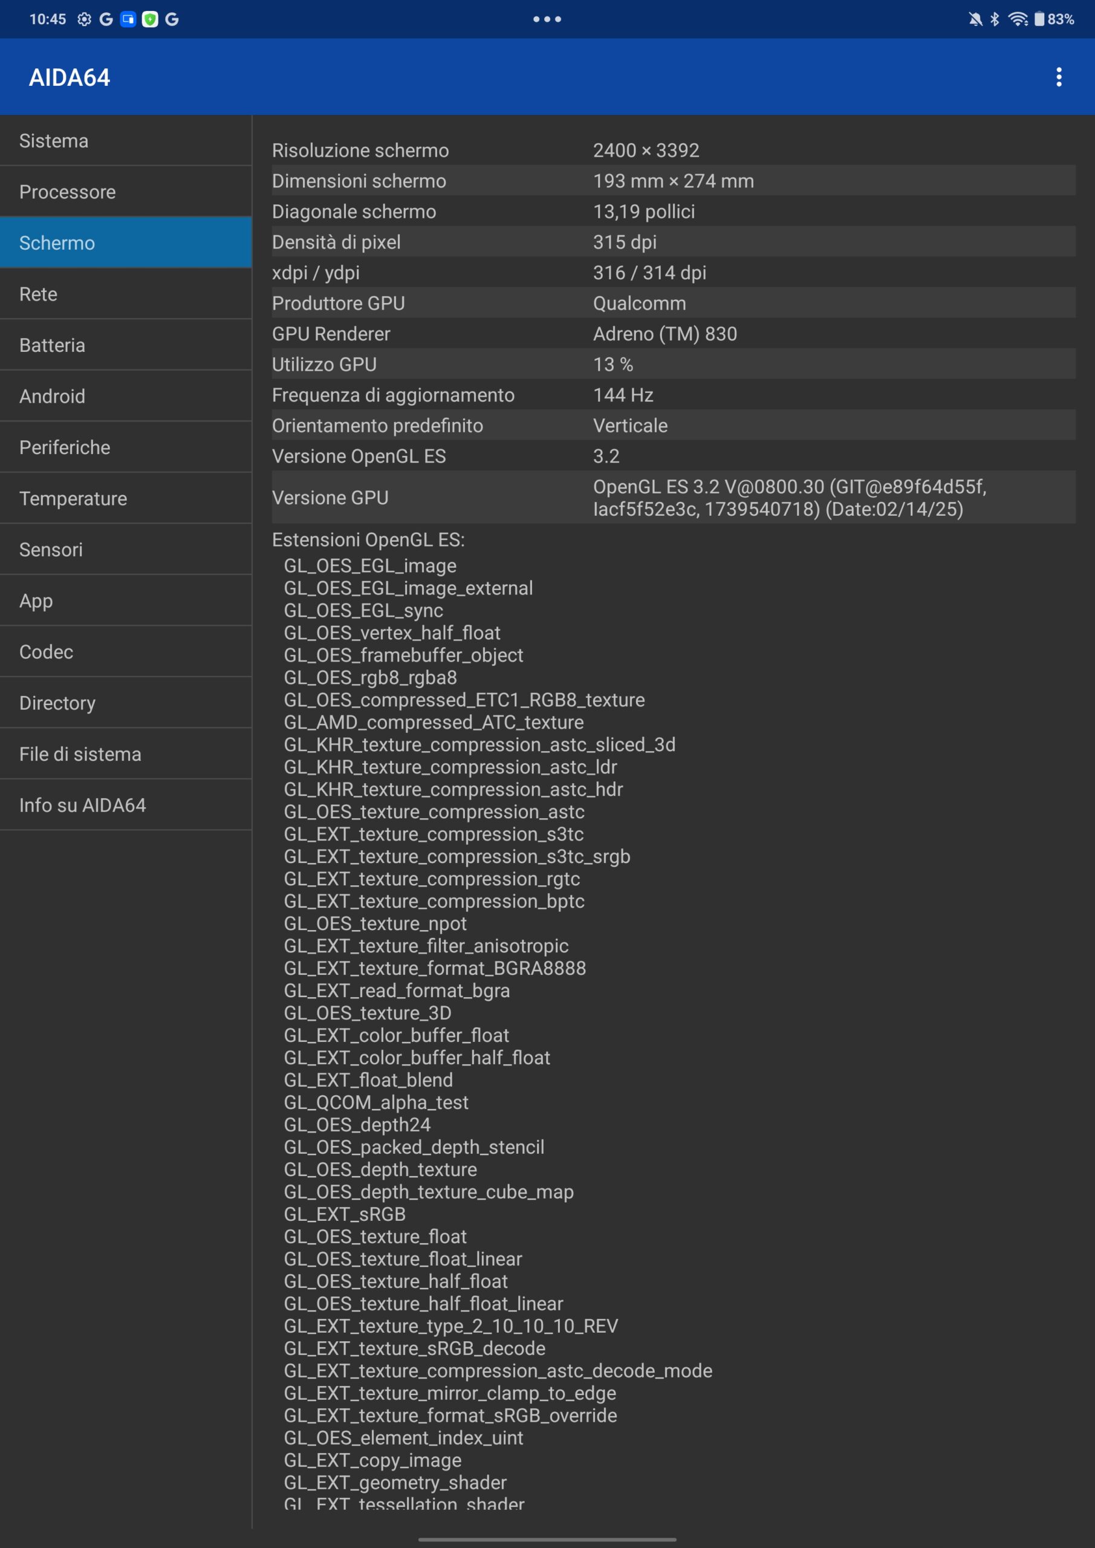1095x1548 pixels.
Task: Select the Frequenza di aggiornamento row
Action: pos(674,395)
